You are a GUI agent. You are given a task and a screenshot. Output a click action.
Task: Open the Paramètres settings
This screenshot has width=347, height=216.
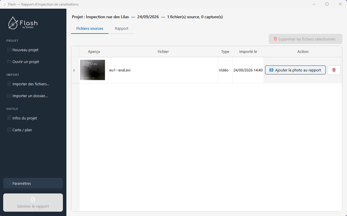point(33,183)
